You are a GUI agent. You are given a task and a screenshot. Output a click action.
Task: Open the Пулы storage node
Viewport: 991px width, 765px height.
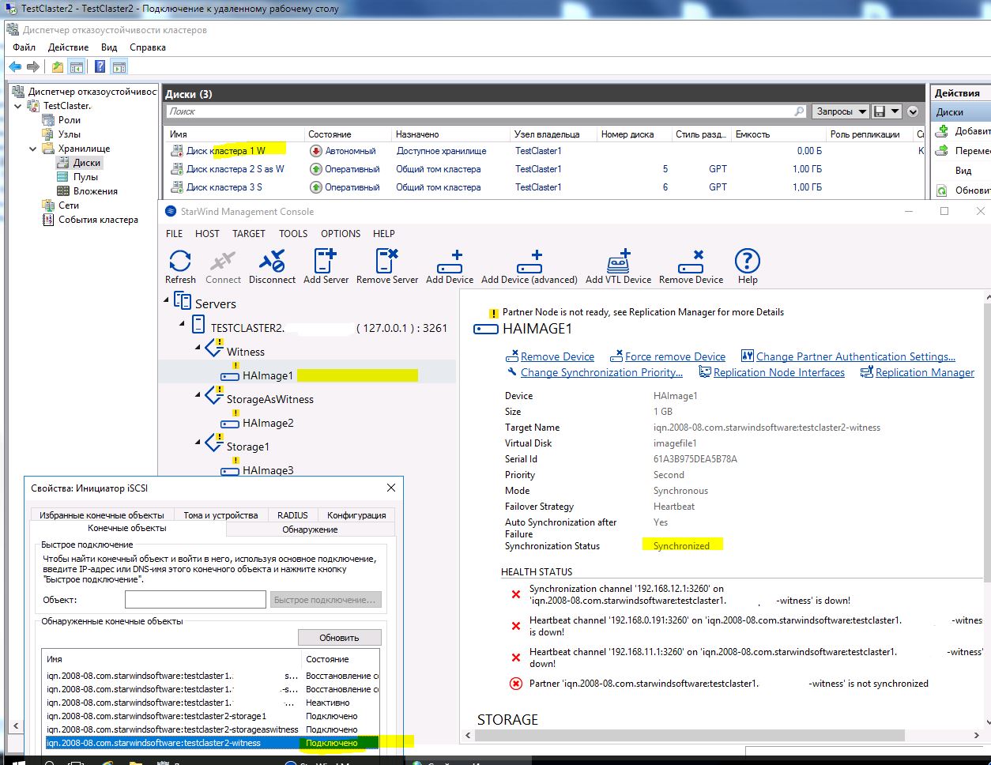(x=85, y=176)
